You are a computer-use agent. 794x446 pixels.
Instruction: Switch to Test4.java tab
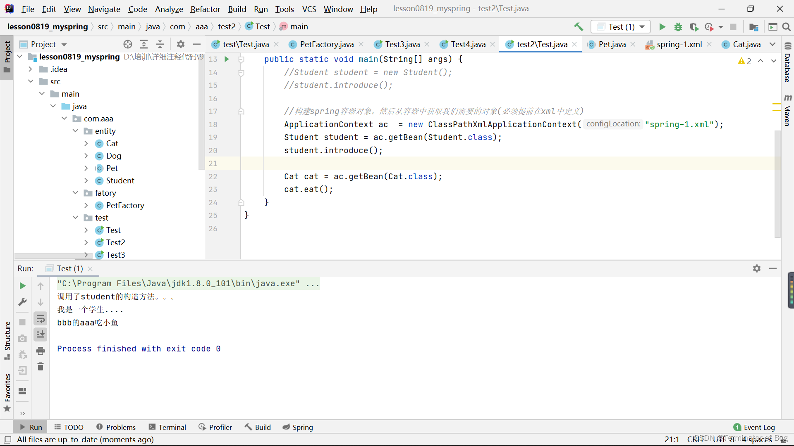[467, 44]
